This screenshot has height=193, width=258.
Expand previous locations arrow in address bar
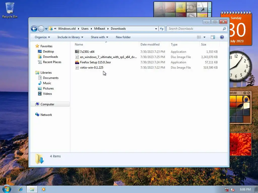(x=156, y=29)
